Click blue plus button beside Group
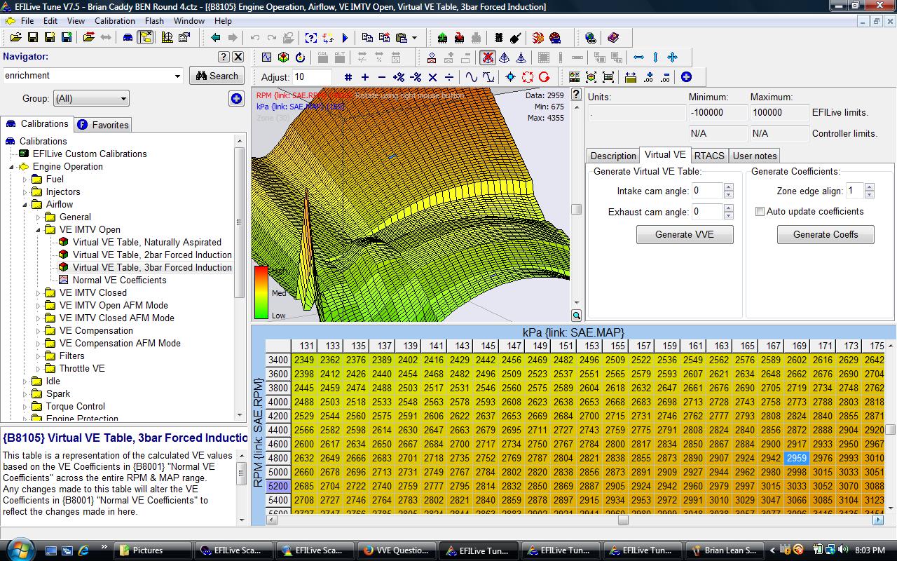This screenshot has width=897, height=561. click(x=236, y=99)
